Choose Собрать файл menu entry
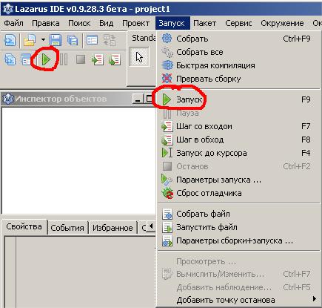The width and height of the screenshot is (322, 308). click(239, 214)
